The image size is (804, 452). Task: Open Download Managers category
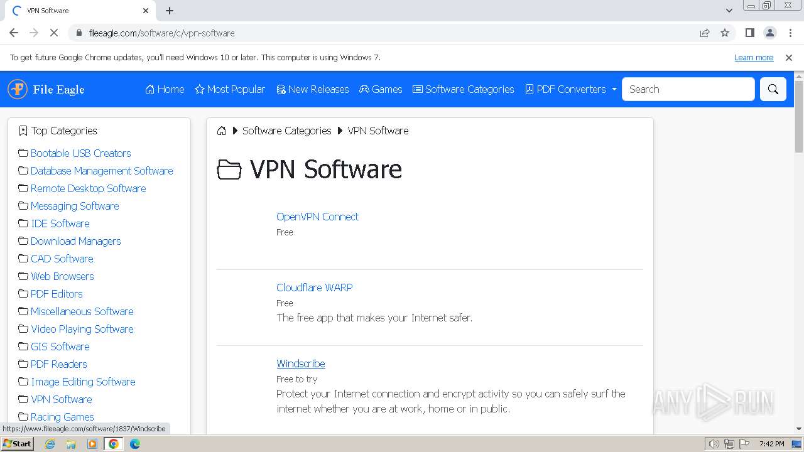coord(75,241)
